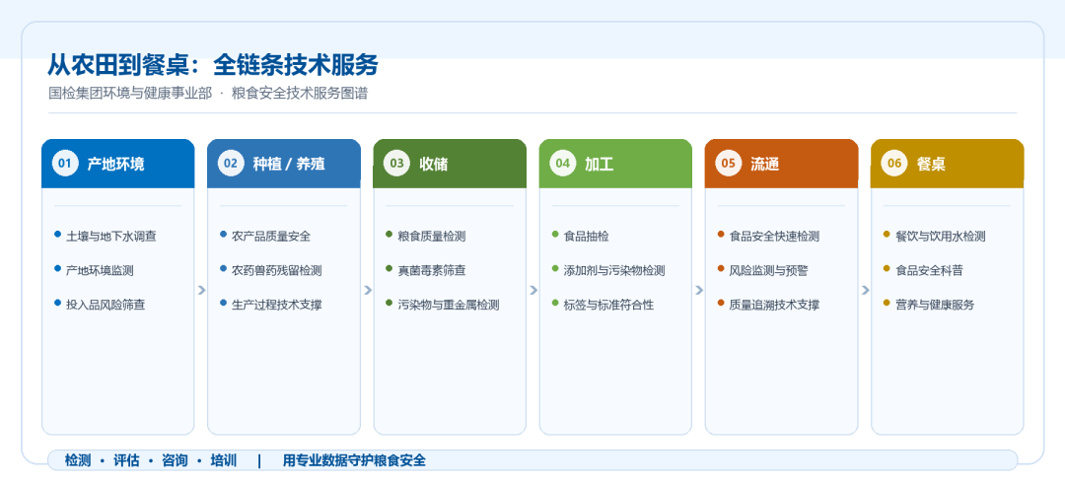Select the 05 circle badge
This screenshot has height=485, width=1065.
coord(729,163)
